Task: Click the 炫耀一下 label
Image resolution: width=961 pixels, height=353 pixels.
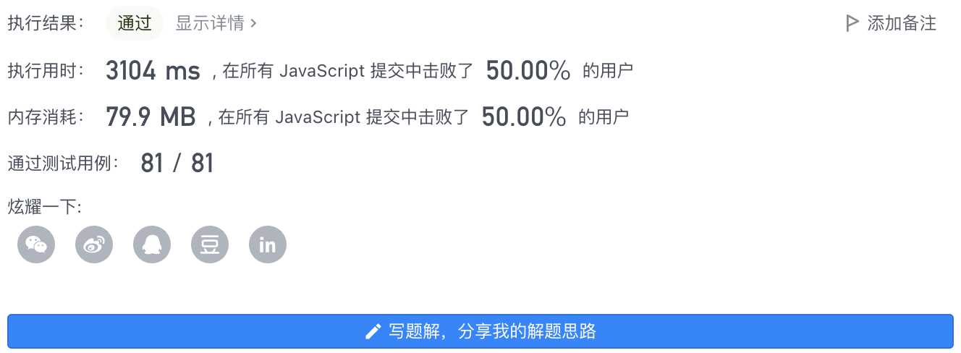Action: (45, 208)
